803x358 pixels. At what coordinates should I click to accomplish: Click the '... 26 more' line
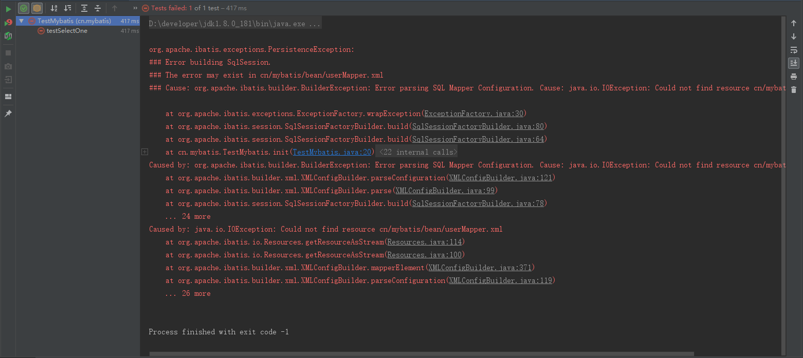[x=188, y=293]
